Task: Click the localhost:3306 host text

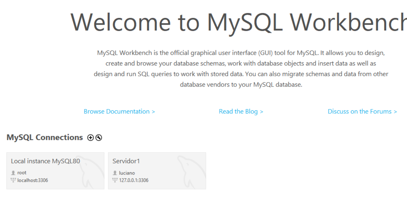Action: [x=33, y=180]
